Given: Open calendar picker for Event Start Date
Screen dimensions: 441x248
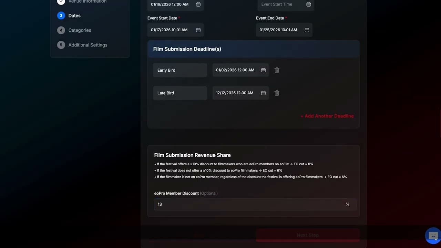Looking at the screenshot, I should pyautogui.click(x=198, y=30).
